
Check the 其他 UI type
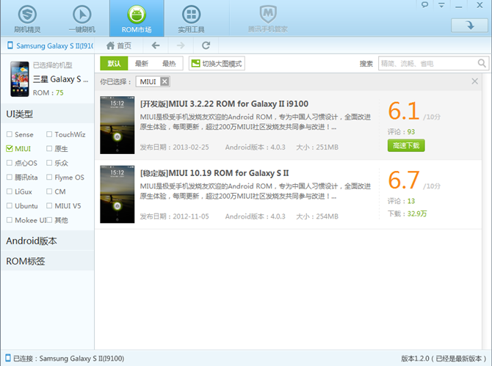point(49,220)
